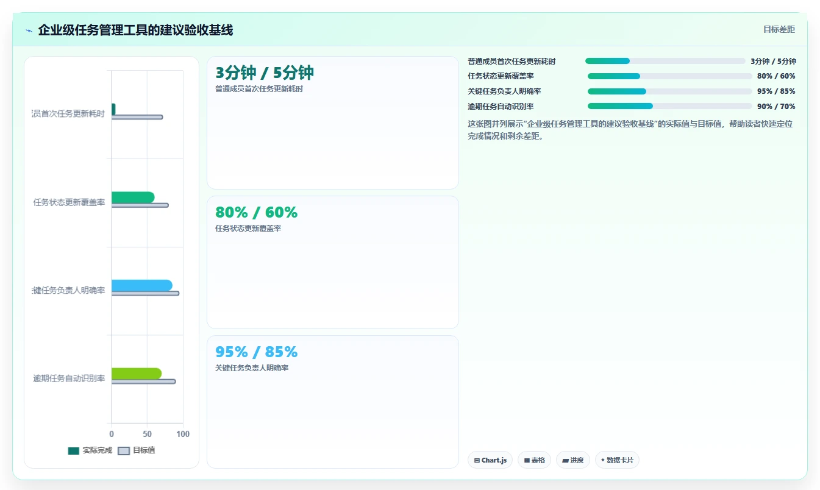Click the 表格 tag chip

pos(535,460)
